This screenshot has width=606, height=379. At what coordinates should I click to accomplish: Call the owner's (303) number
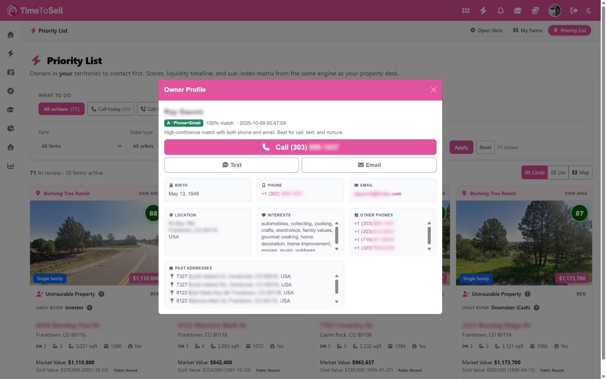[300, 147]
